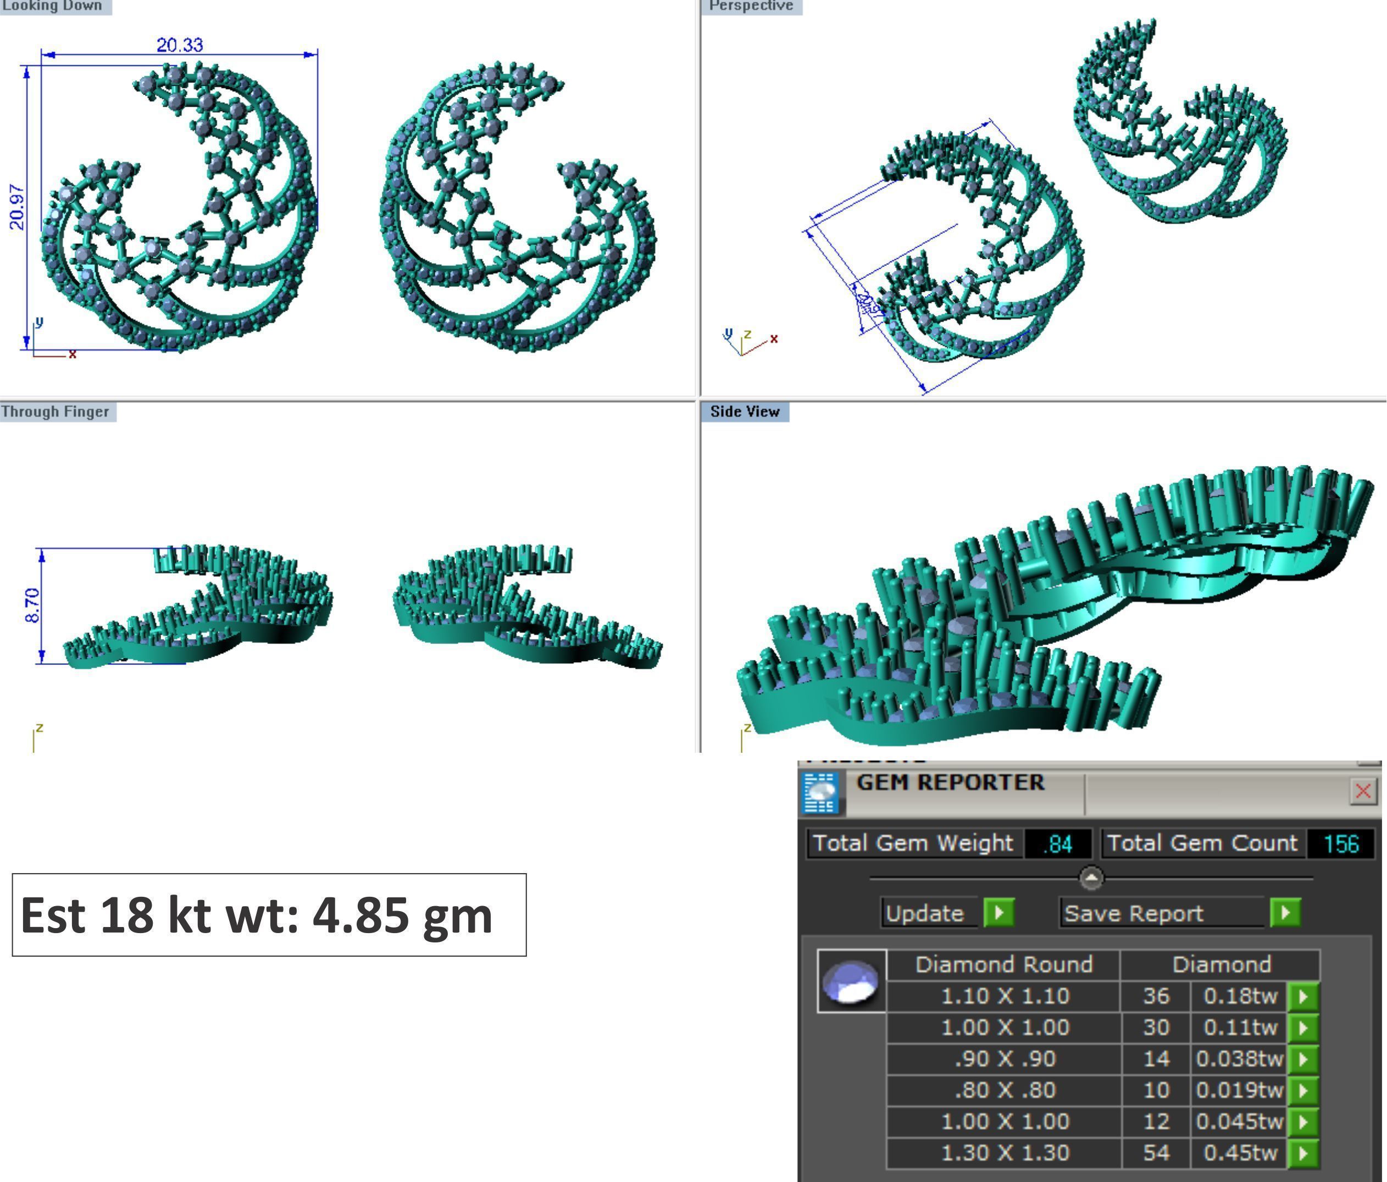Click the green arrow next to Update
The width and height of the screenshot is (1387, 1182).
tap(1000, 913)
